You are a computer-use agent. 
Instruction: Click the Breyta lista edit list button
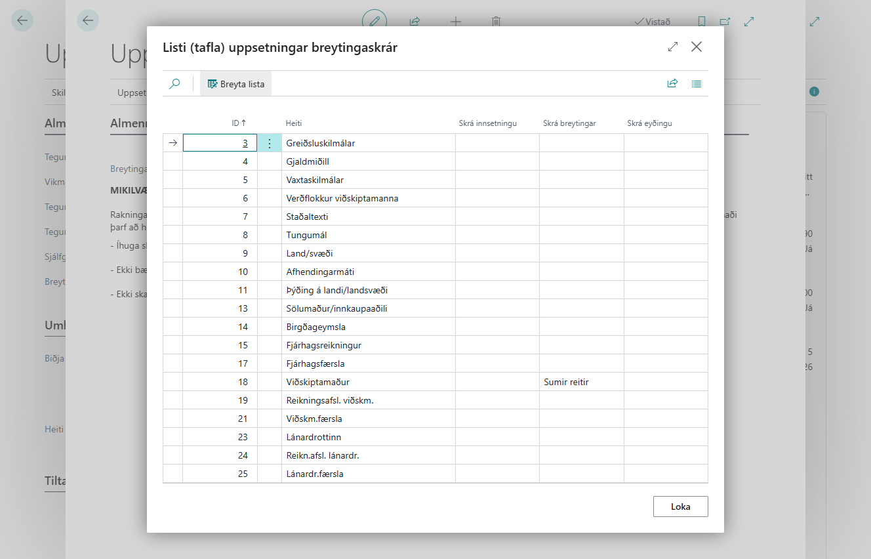(x=236, y=84)
